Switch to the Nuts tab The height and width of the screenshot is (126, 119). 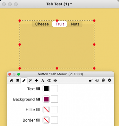coord(75,24)
